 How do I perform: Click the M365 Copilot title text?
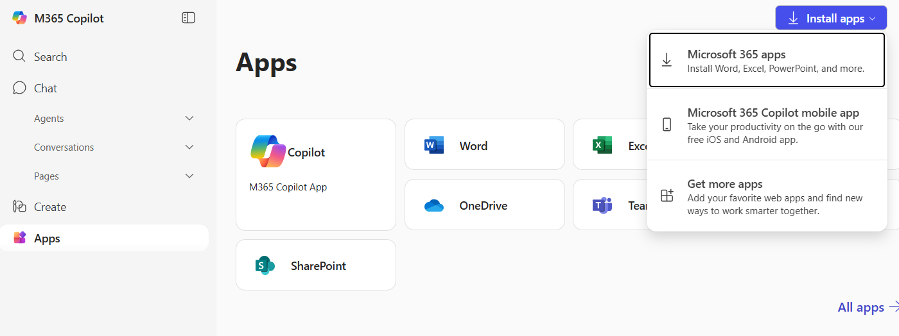tap(69, 18)
